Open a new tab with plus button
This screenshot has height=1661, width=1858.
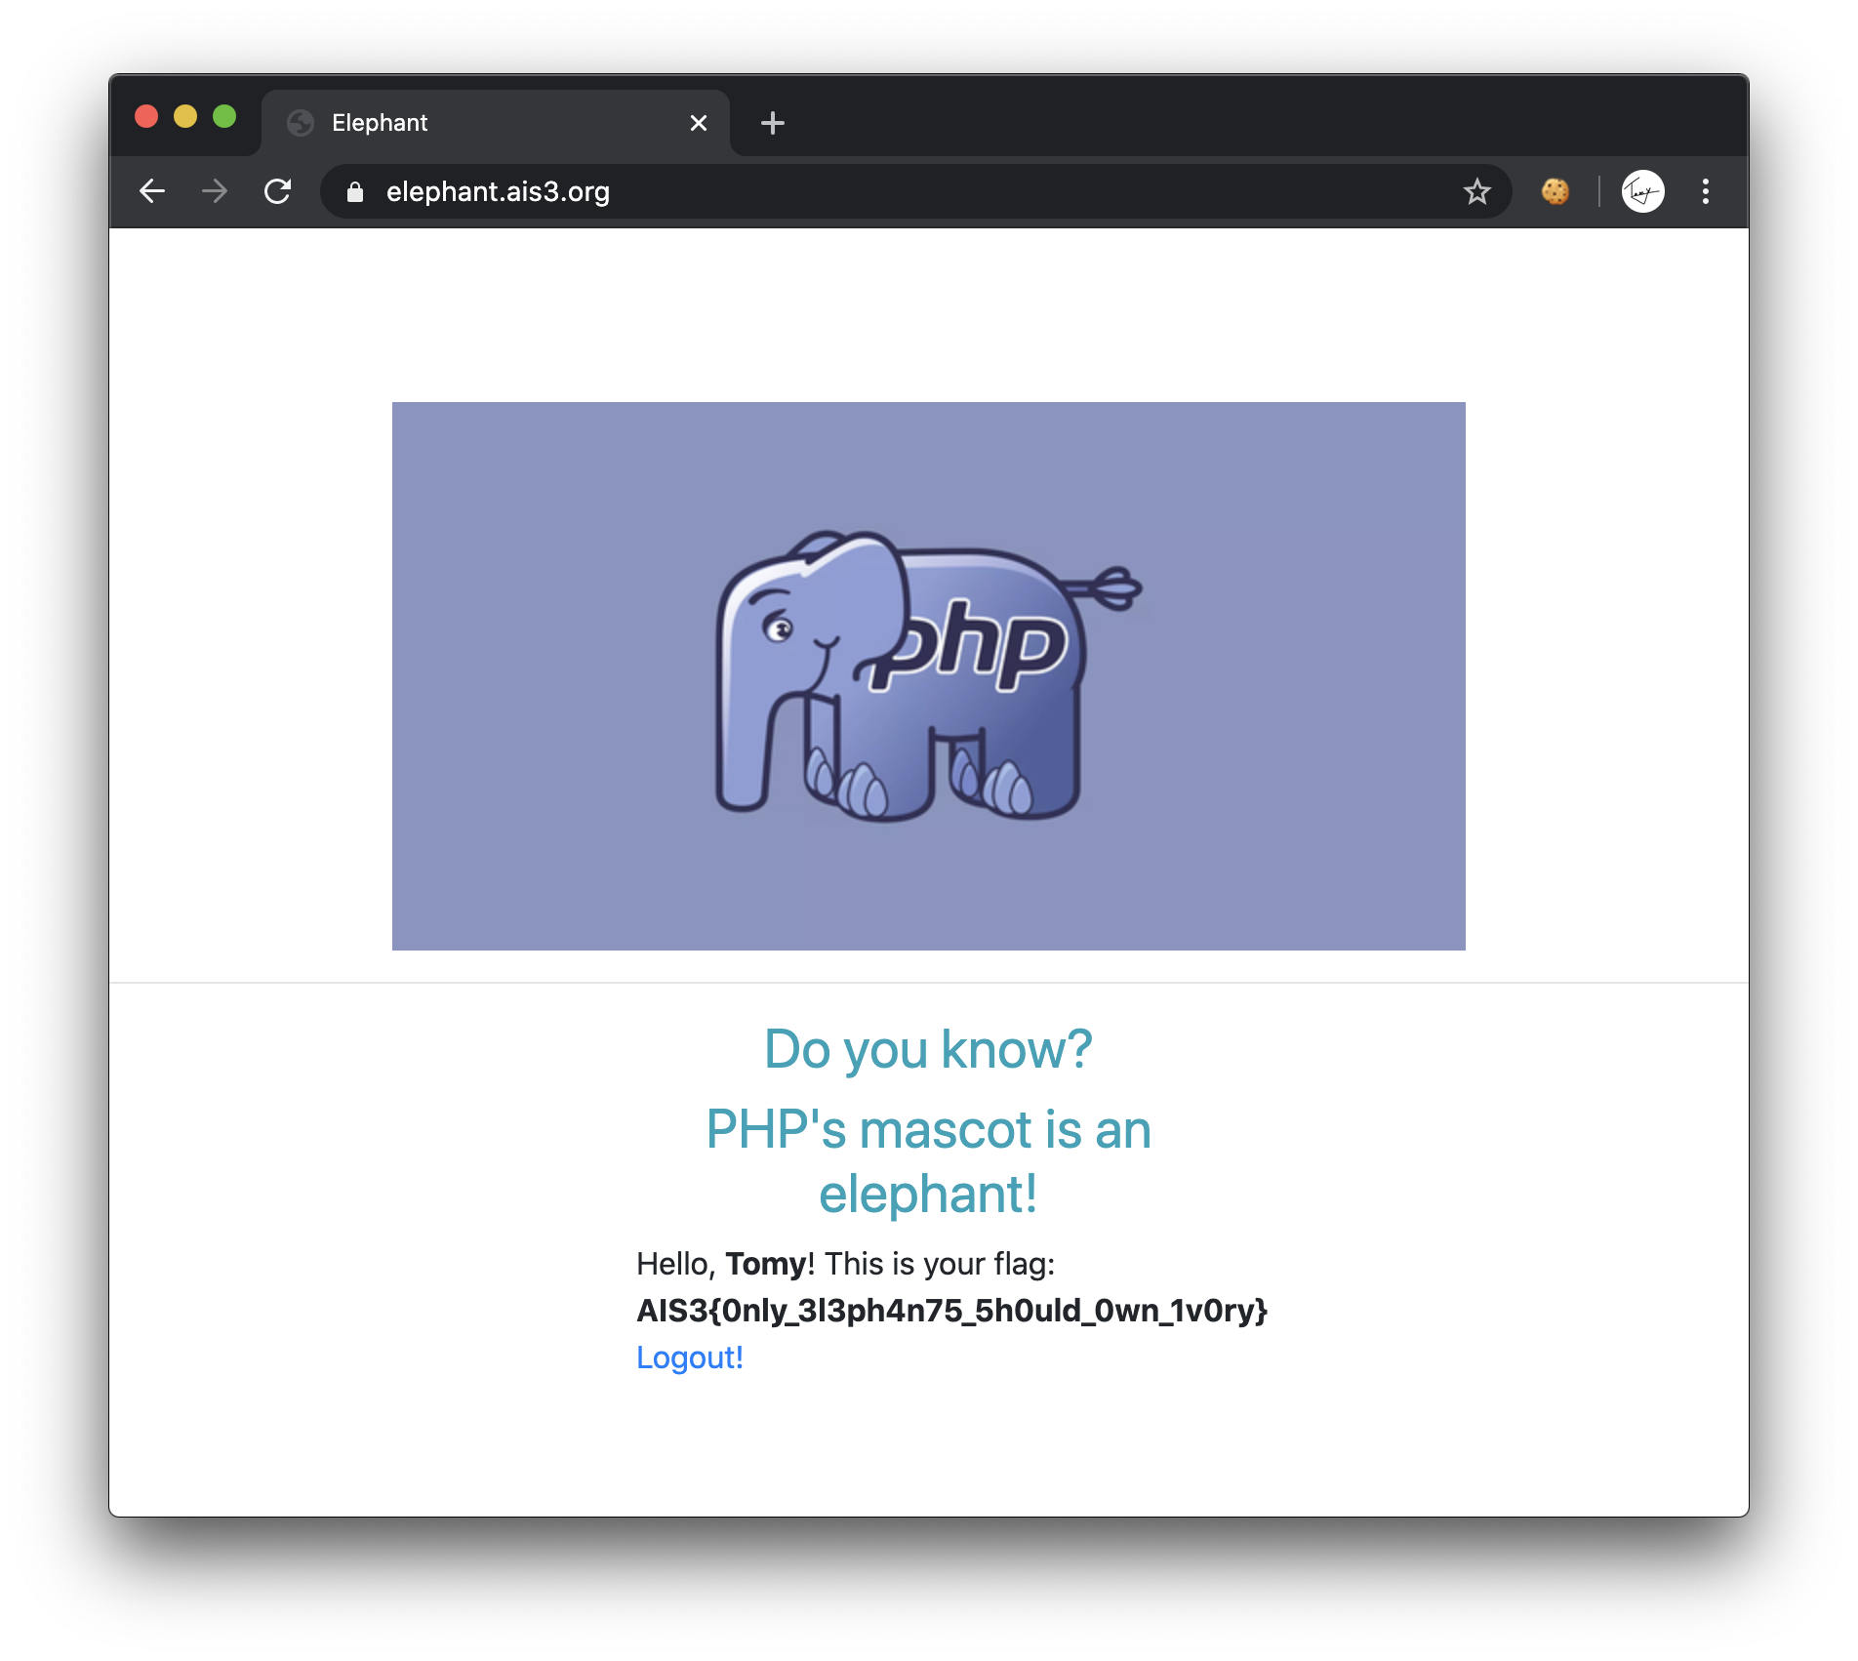[x=773, y=123]
